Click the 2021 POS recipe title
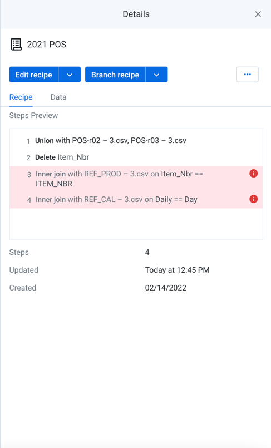 (47, 45)
